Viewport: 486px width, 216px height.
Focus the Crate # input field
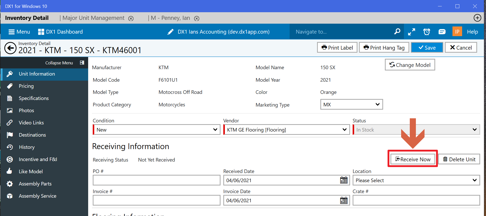(x=416, y=200)
